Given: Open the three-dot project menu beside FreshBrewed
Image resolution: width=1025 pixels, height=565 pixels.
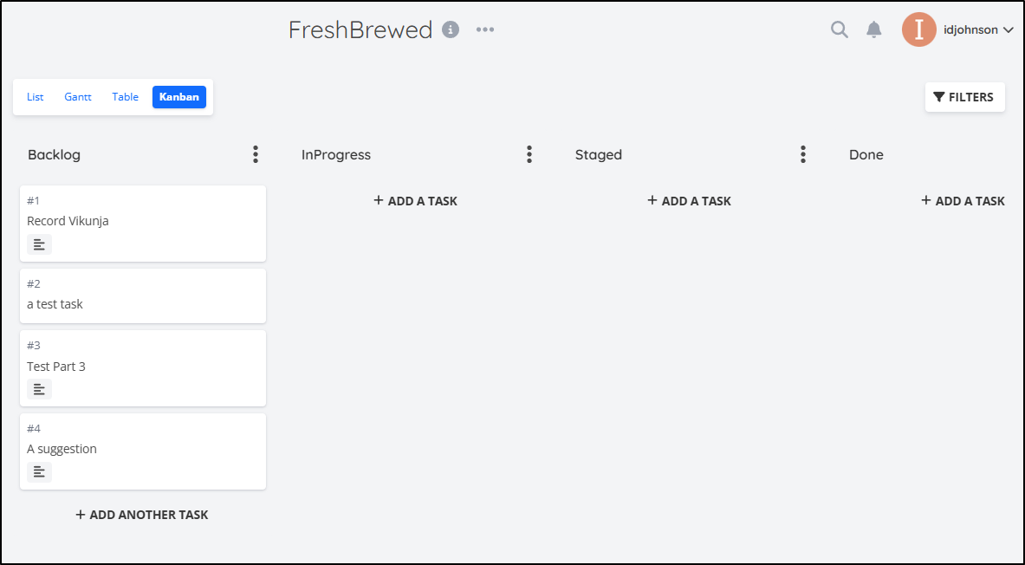Looking at the screenshot, I should 485,29.
